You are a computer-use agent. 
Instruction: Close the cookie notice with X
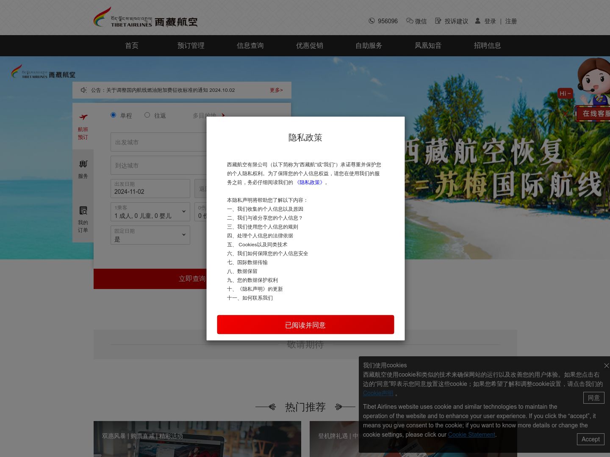pyautogui.click(x=606, y=366)
